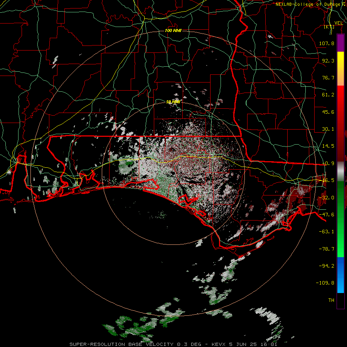Click the 92.3 velocity scale value
This screenshot has height=347, width=347.
(x=328, y=61)
